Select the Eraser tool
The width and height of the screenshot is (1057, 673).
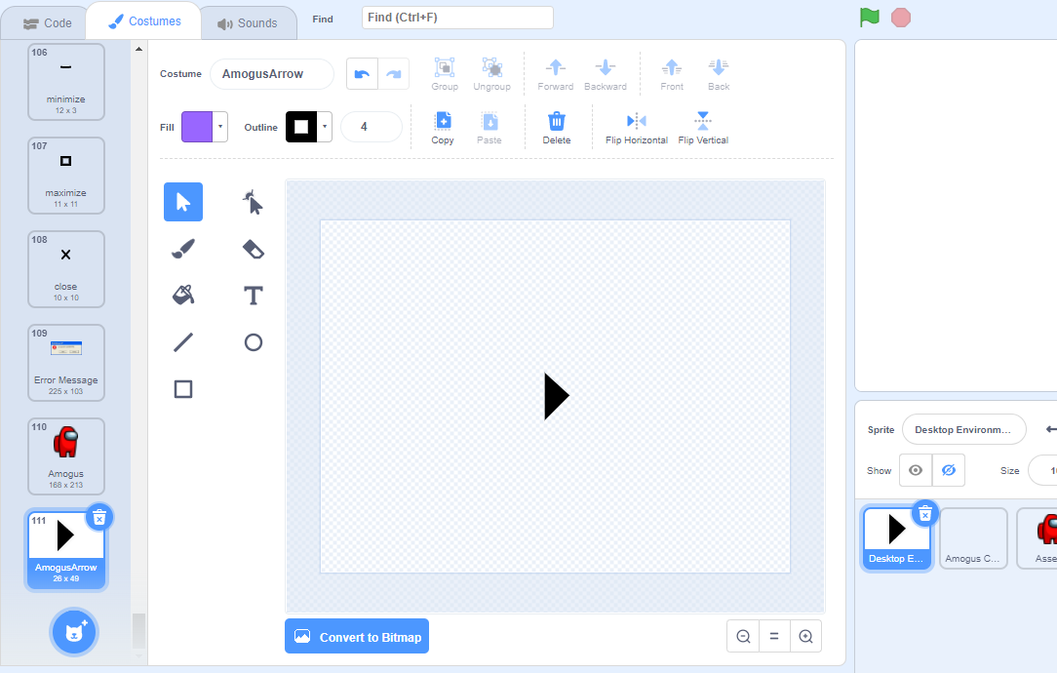(253, 249)
